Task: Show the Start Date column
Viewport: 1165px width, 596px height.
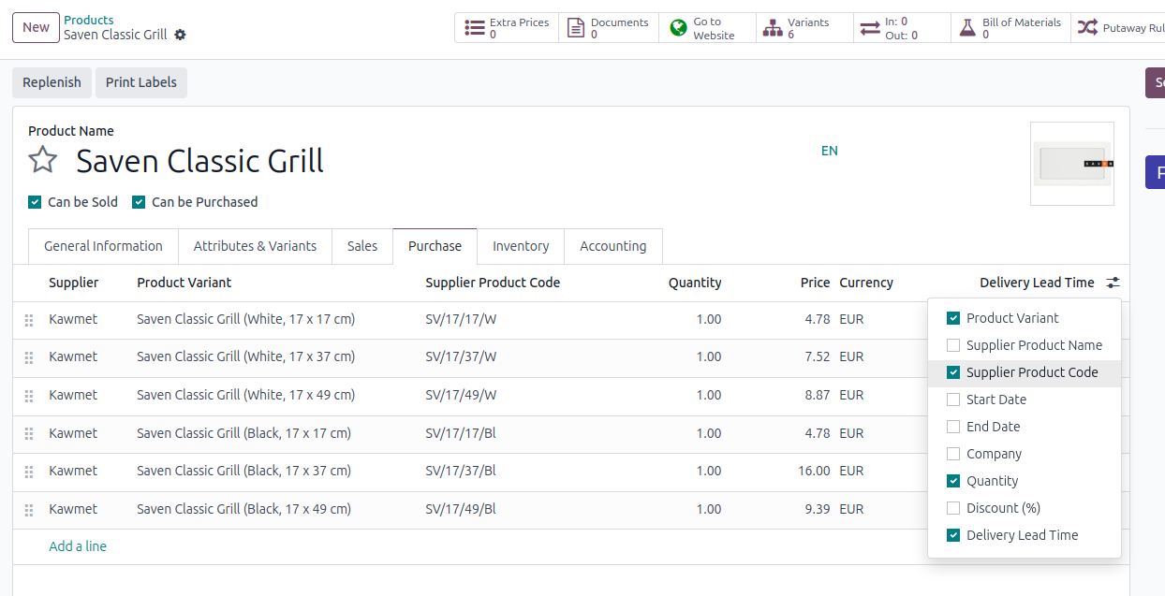Action: (953, 400)
